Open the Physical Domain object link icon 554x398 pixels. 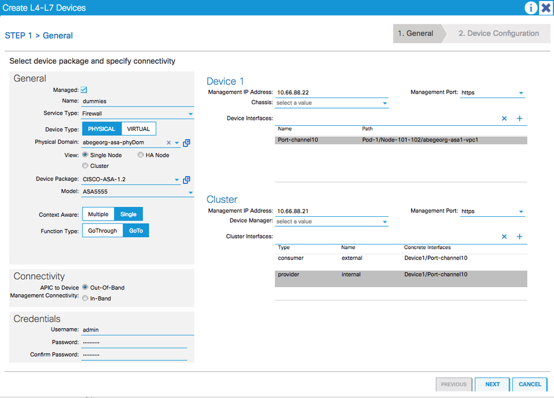coord(186,142)
